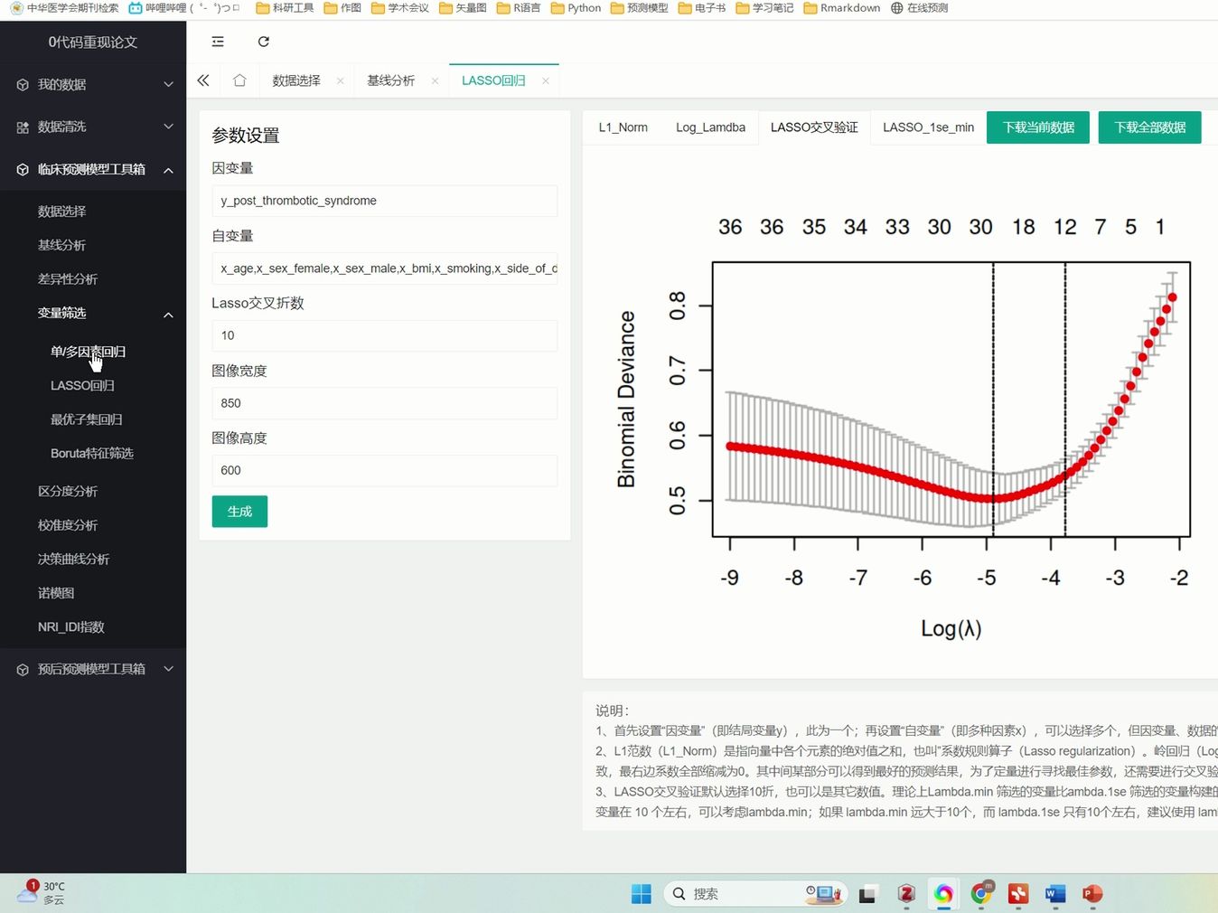Click the 我的数据 cube icon
1218x913 pixels.
(x=23, y=85)
